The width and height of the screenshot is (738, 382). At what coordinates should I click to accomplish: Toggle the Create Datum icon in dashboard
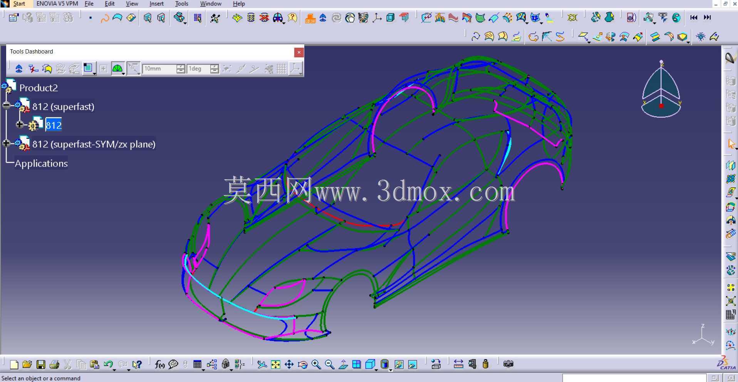[x=33, y=69]
